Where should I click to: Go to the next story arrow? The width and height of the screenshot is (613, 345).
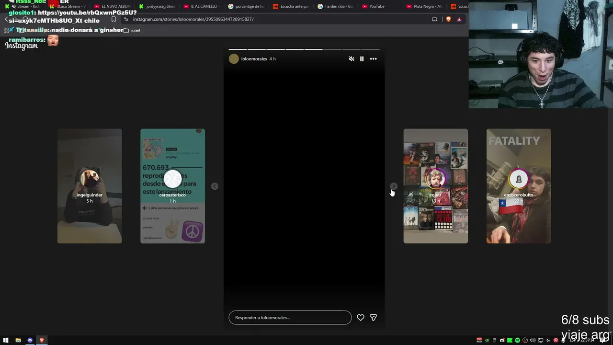click(393, 186)
